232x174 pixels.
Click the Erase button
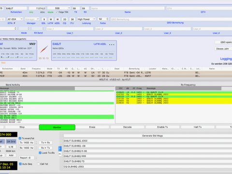(92, 127)
